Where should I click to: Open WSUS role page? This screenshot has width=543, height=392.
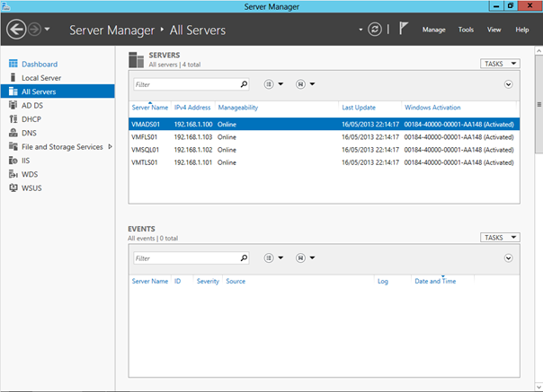tap(31, 188)
